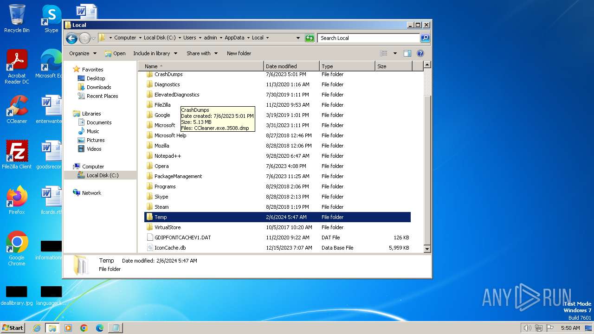Open the Music library
594x334 pixels.
(x=93, y=131)
